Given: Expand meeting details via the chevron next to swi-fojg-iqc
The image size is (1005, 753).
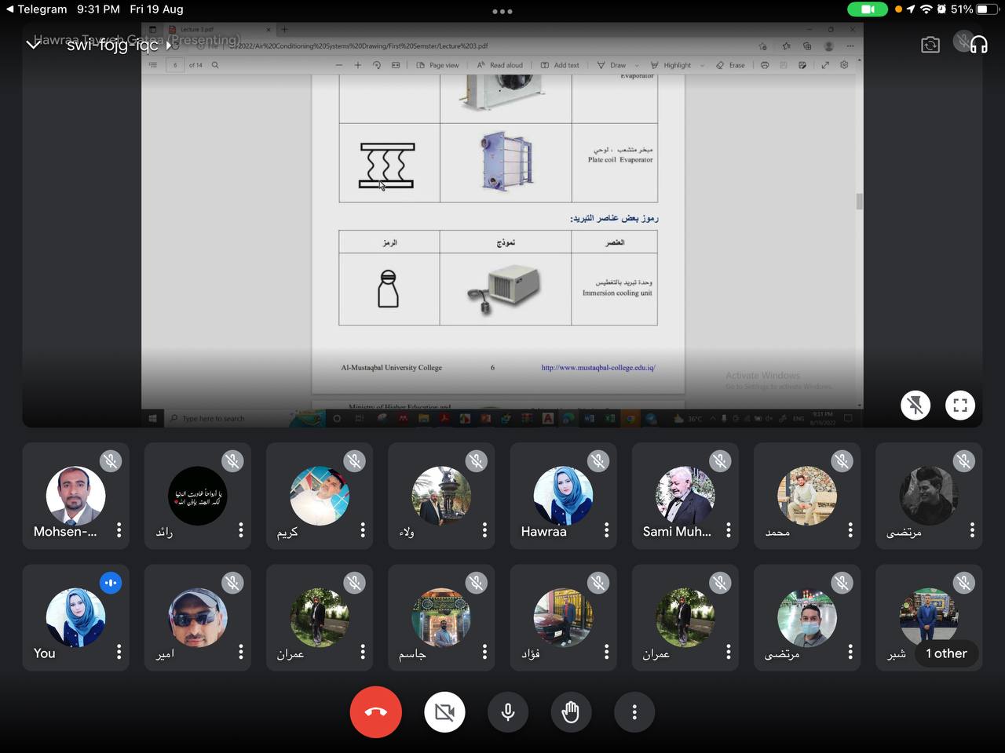Looking at the screenshot, I should [33, 45].
